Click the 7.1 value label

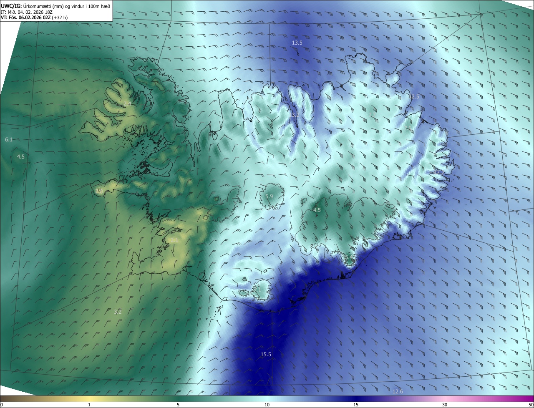[257, 290]
